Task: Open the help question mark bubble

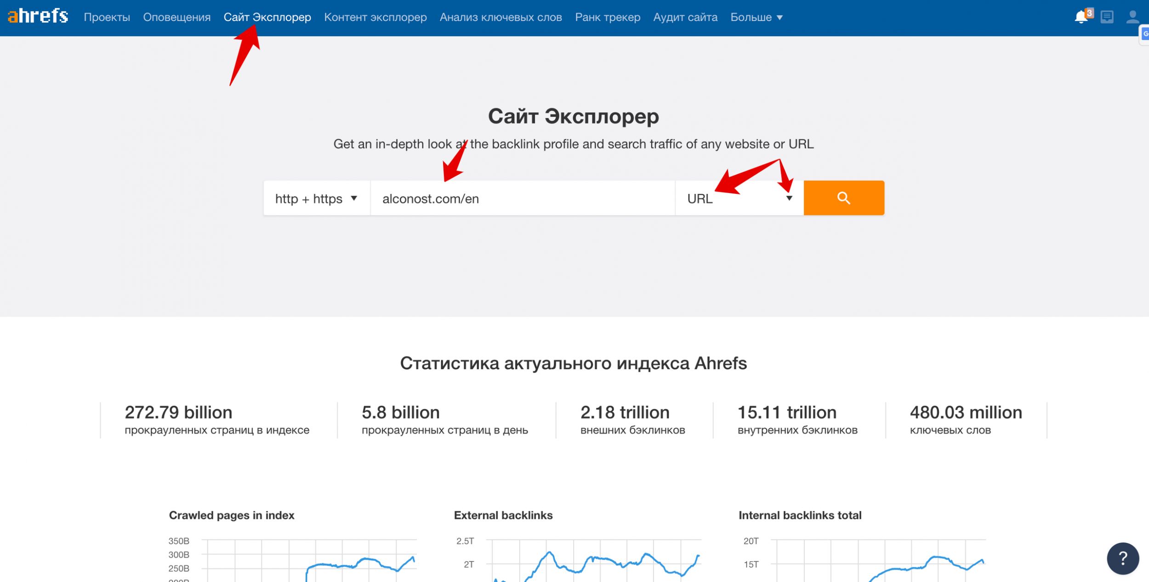Action: pos(1123,559)
